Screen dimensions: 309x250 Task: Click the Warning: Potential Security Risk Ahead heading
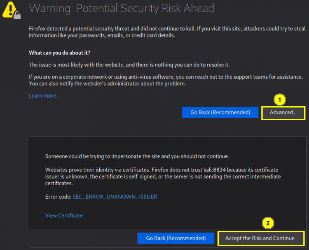[122, 8]
